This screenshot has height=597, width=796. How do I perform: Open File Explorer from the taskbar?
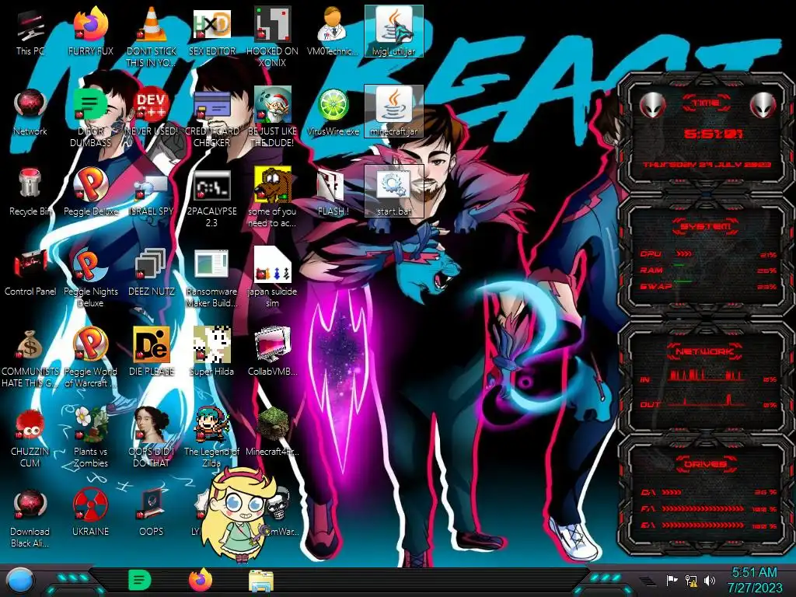pos(261,581)
